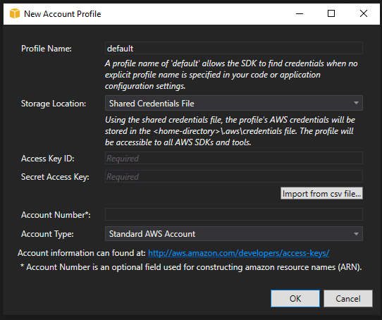Confirm the profile with OK button
This screenshot has width=382, height=320.
coord(295,299)
